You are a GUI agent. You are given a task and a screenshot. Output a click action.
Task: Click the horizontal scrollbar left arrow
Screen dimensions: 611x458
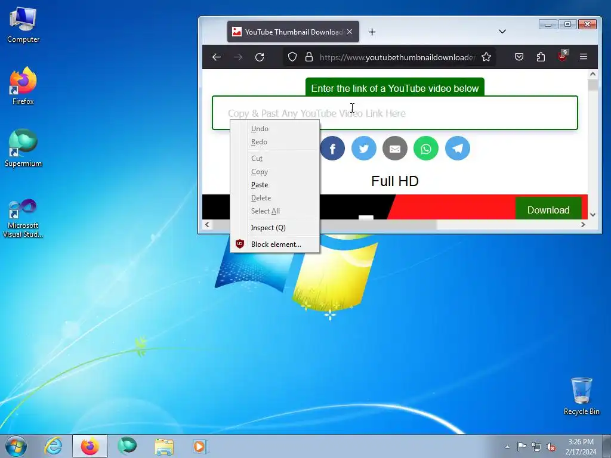207,224
